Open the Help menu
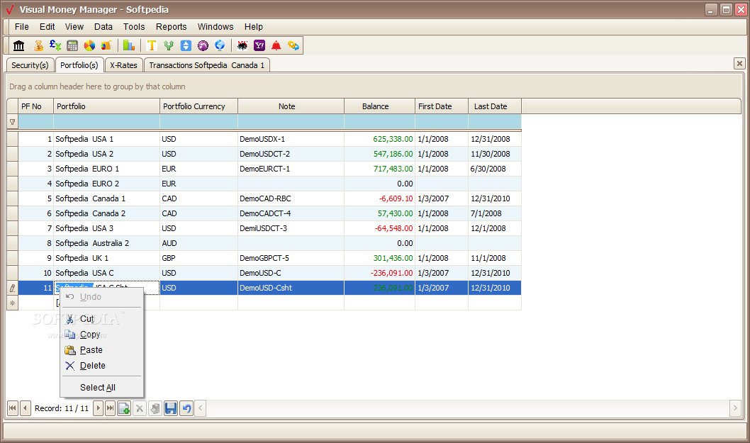This screenshot has height=443, width=750. [x=254, y=27]
